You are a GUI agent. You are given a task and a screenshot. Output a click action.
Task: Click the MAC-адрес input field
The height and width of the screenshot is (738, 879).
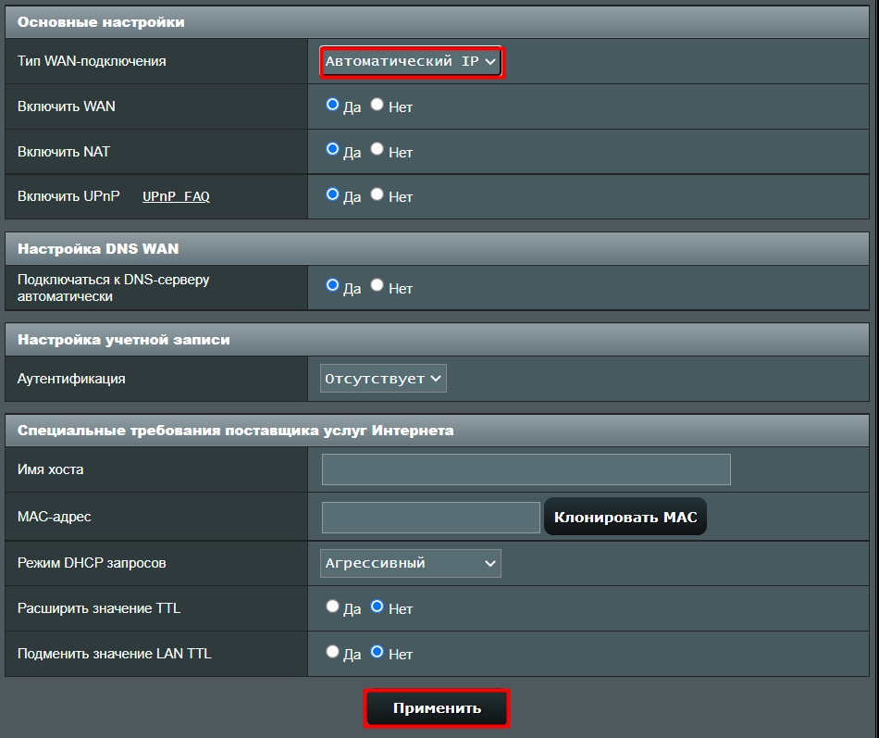point(430,518)
